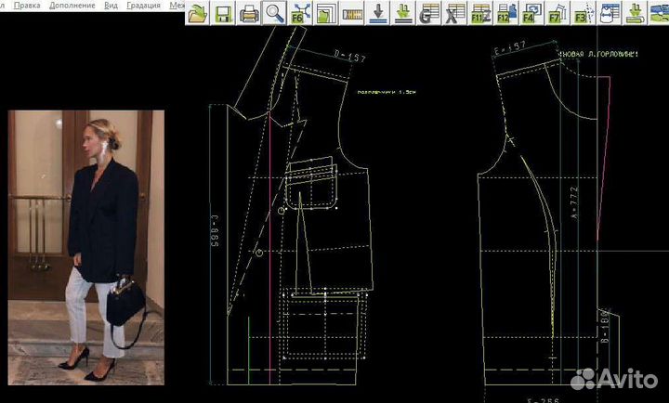The image size is (669, 403).
Task: Open the Вид menu
Action: click(111, 6)
